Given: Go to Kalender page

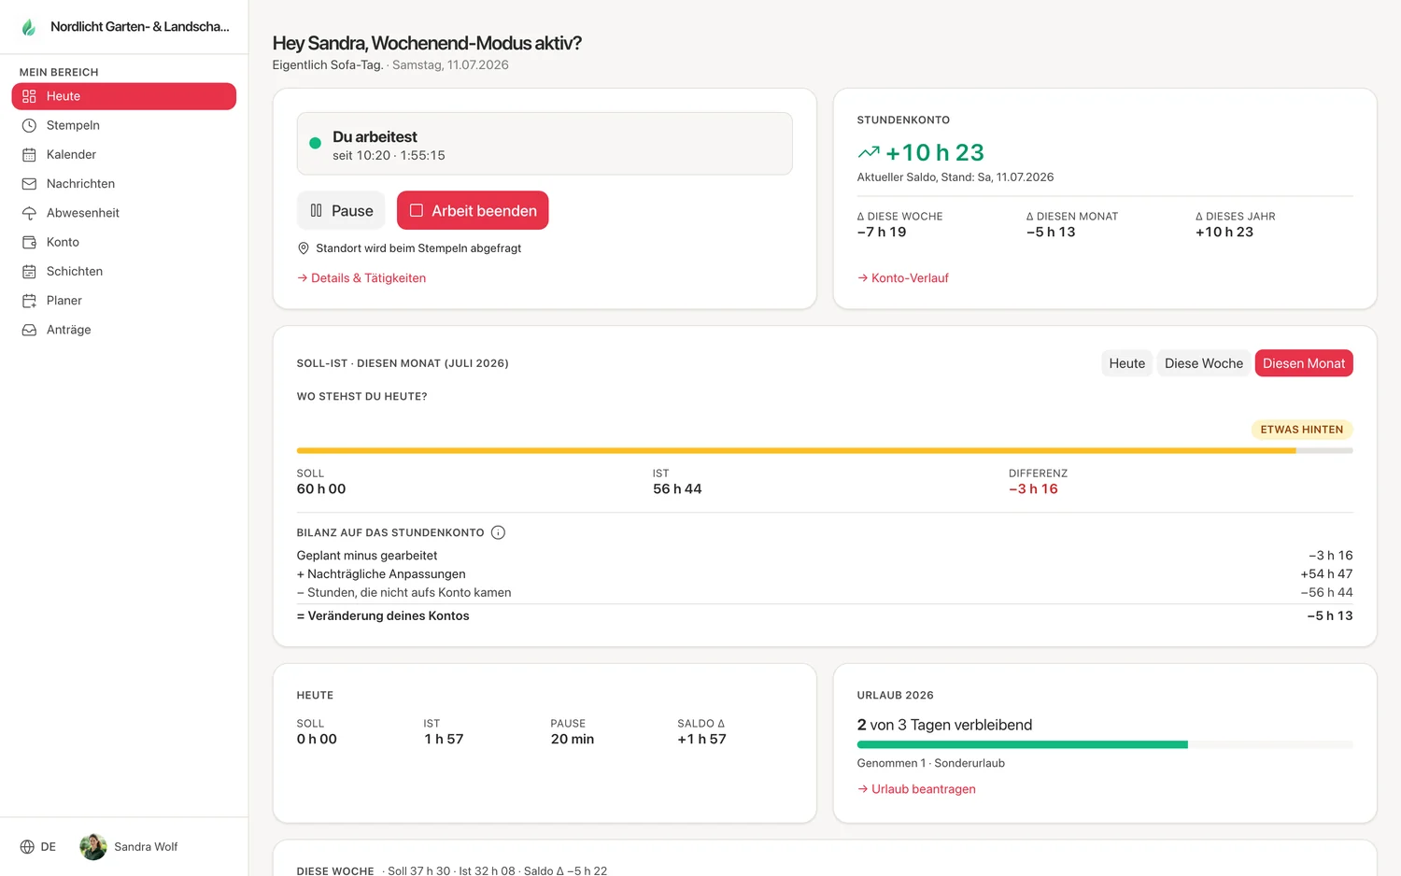Looking at the screenshot, I should click(123, 155).
